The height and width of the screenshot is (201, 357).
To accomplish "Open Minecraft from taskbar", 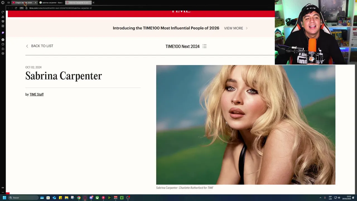I will click(x=122, y=198).
